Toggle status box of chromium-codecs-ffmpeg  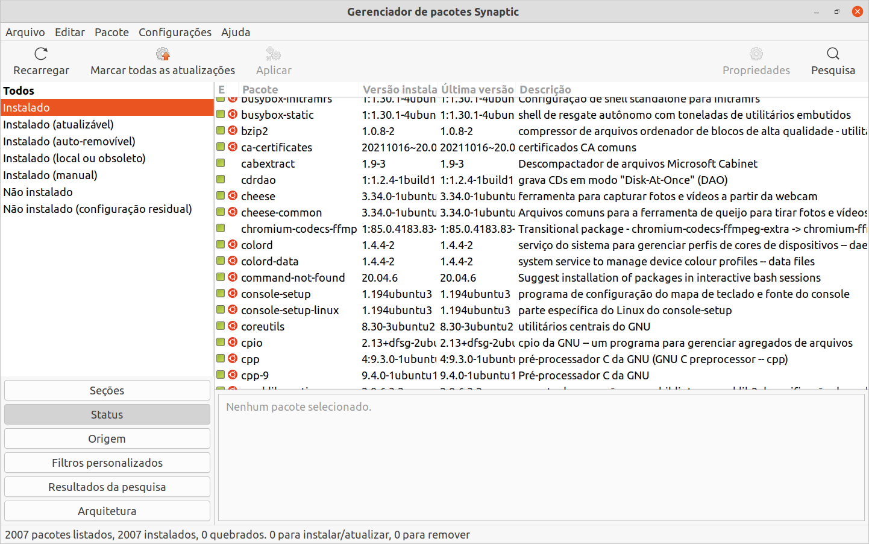221,228
